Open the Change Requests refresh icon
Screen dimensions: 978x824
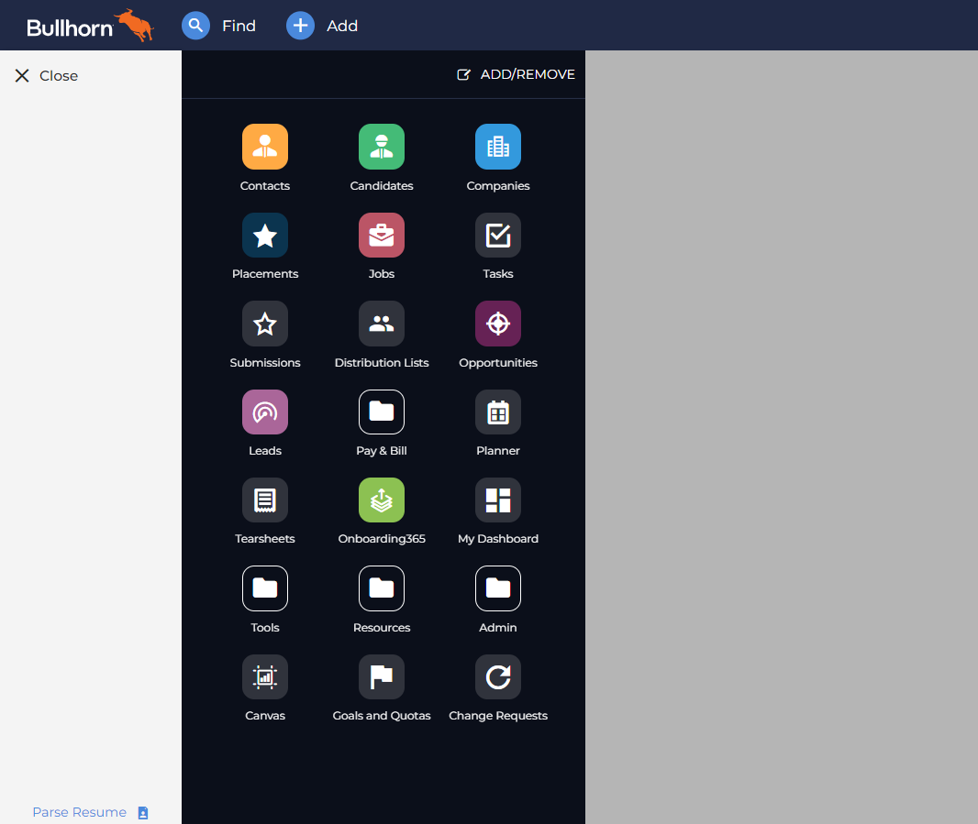click(498, 677)
